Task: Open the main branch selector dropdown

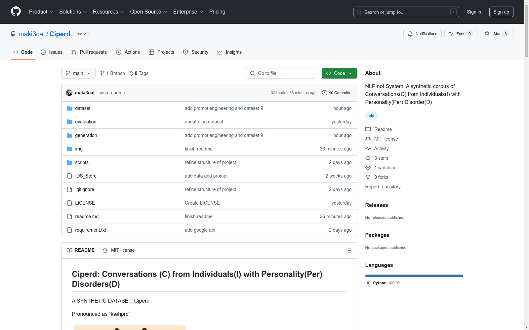Action: pos(78,73)
